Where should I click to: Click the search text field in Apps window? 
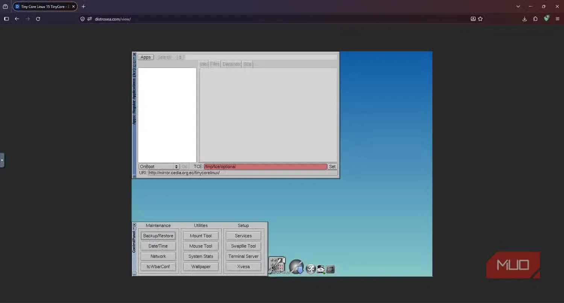click(x=261, y=57)
